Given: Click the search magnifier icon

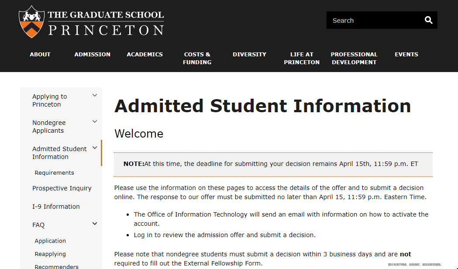Looking at the screenshot, I should 428,20.
